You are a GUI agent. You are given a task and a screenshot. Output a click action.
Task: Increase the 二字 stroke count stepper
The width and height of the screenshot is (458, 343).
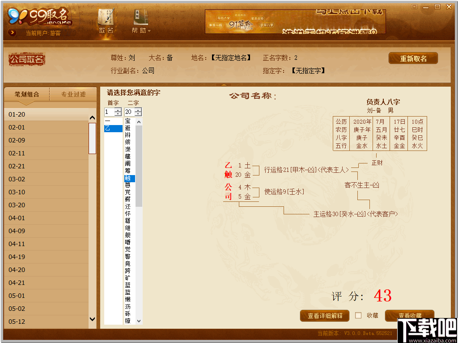[x=138, y=110]
